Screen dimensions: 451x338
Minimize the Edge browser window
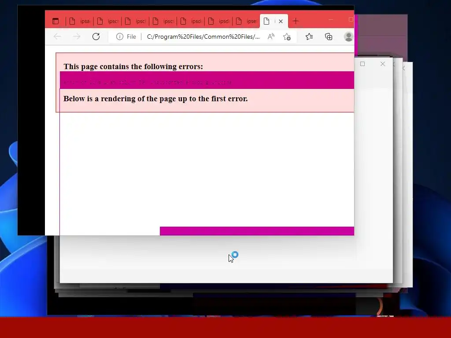(331, 19)
